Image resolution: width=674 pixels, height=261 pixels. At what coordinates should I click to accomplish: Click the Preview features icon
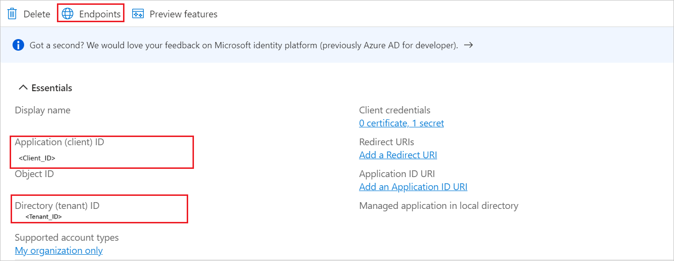pyautogui.click(x=138, y=14)
